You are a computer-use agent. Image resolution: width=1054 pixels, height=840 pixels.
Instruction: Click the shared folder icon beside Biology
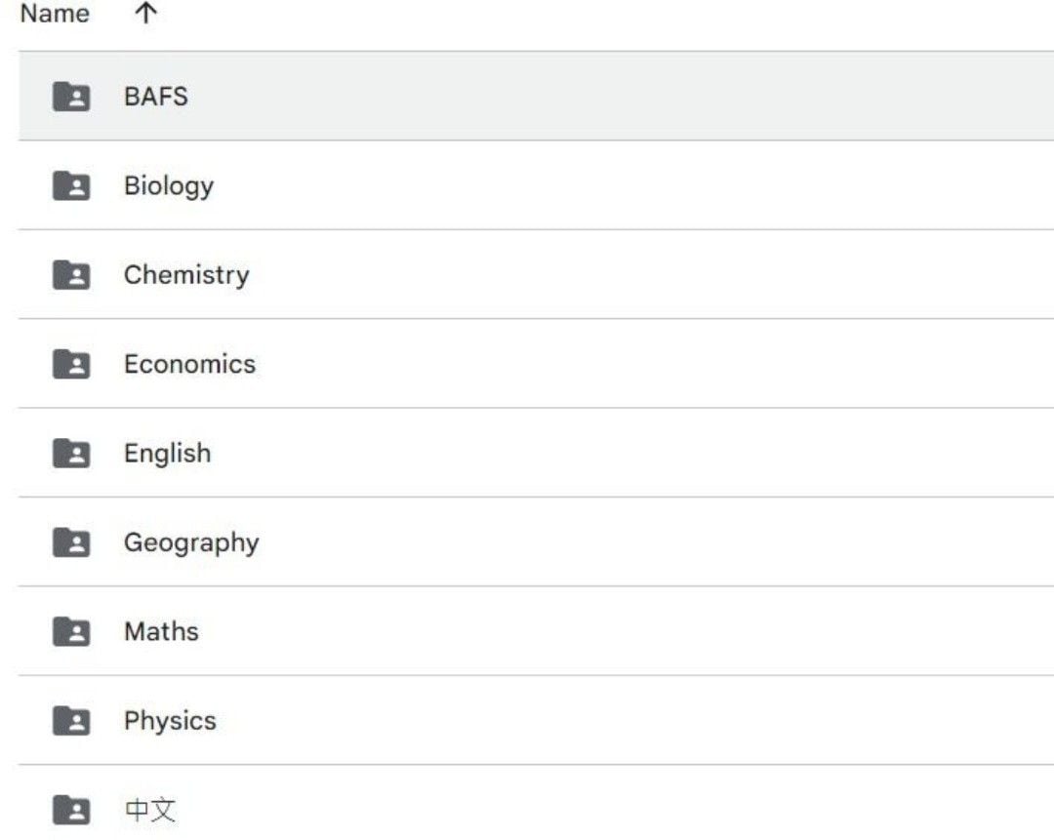coord(71,185)
